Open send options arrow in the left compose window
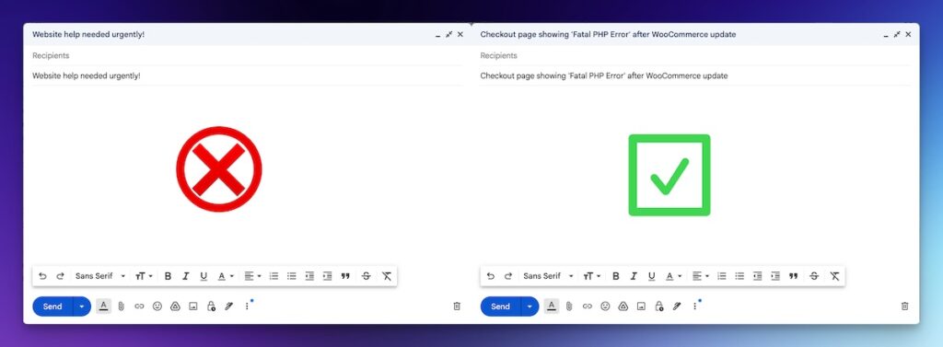Screen dimensions: 943x347 pos(82,307)
